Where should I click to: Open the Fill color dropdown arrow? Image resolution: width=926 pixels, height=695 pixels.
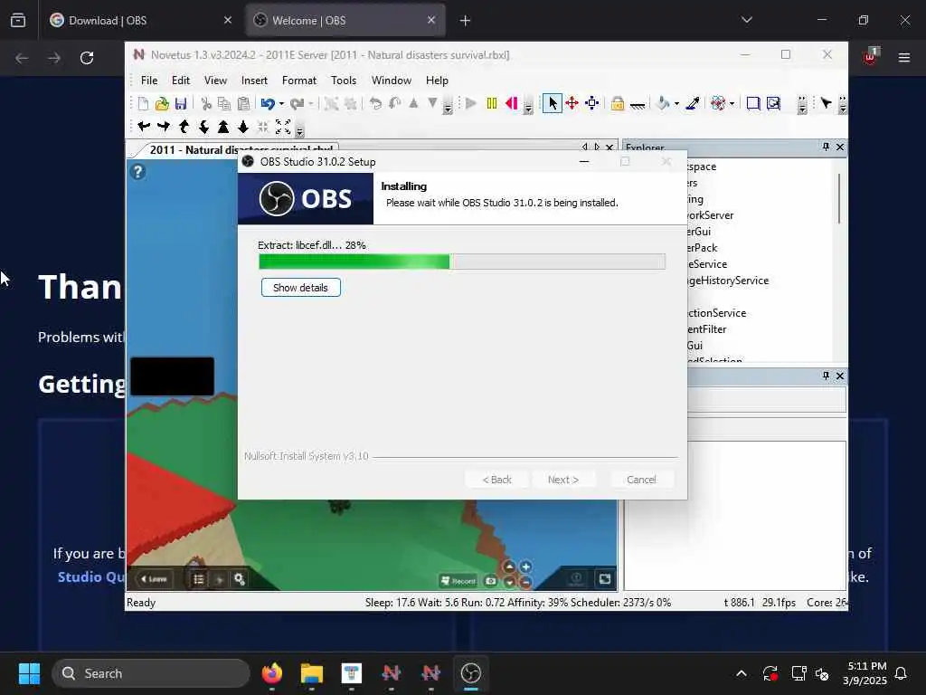(676, 104)
